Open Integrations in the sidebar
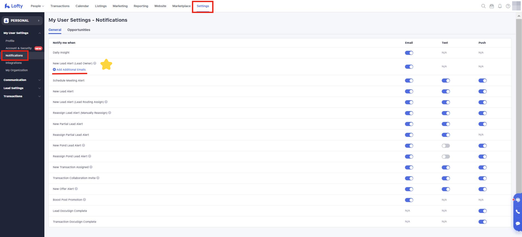The image size is (522, 237). pos(14,63)
